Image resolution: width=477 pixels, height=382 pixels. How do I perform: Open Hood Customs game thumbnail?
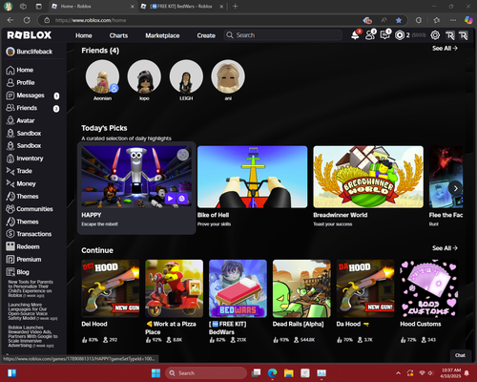429,288
